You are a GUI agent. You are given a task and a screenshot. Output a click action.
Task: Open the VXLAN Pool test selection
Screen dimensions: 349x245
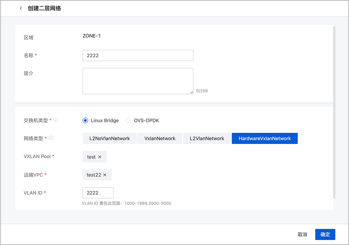(x=91, y=157)
